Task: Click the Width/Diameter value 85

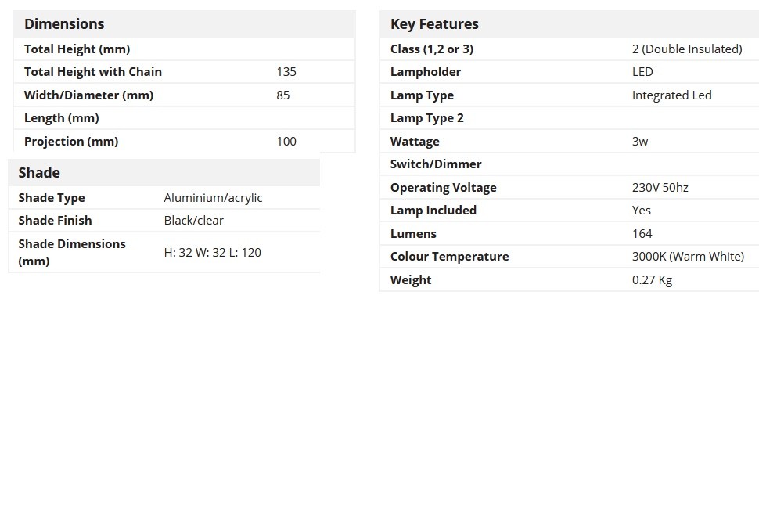Action: 282,95
